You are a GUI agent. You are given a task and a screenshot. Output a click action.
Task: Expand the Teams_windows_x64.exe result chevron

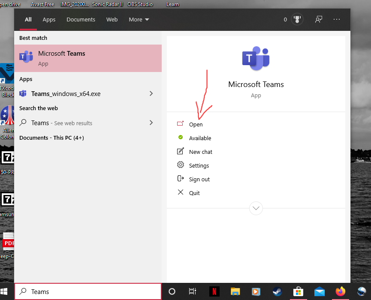point(151,93)
